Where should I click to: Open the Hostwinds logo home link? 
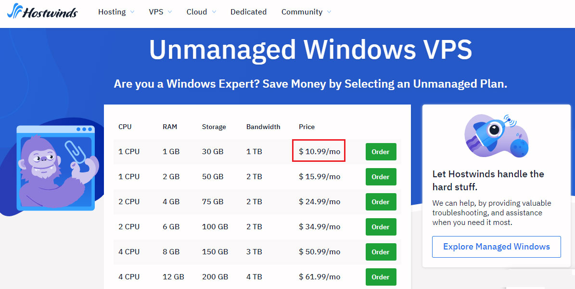click(42, 11)
